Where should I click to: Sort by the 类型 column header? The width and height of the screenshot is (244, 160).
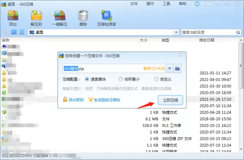(x=165, y=40)
